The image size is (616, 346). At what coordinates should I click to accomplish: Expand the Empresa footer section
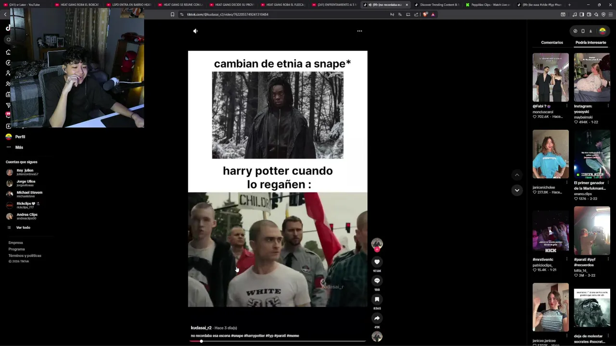point(15,243)
